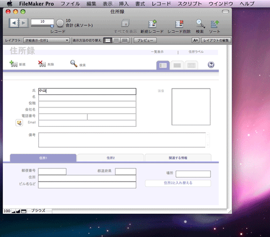The image size is (270, 237).
Task: Select the table view toggle in the layout bar
Action: tap(125, 40)
